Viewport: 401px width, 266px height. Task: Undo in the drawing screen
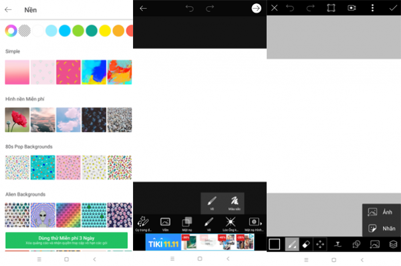click(x=290, y=8)
